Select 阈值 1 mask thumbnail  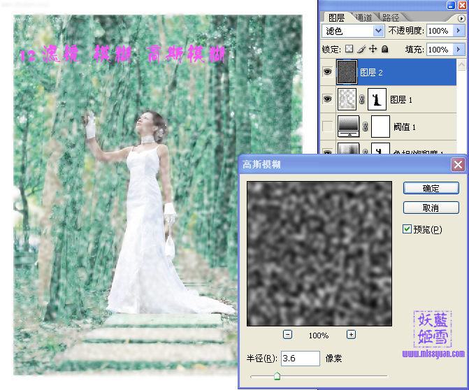click(380, 127)
